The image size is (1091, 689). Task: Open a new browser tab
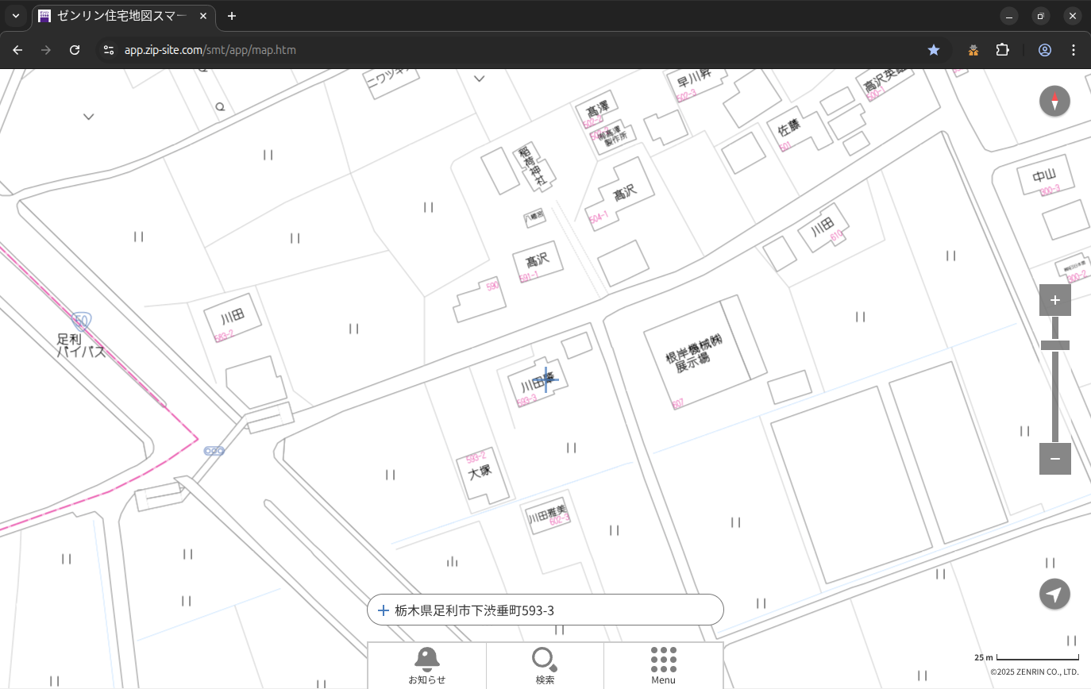tap(232, 16)
